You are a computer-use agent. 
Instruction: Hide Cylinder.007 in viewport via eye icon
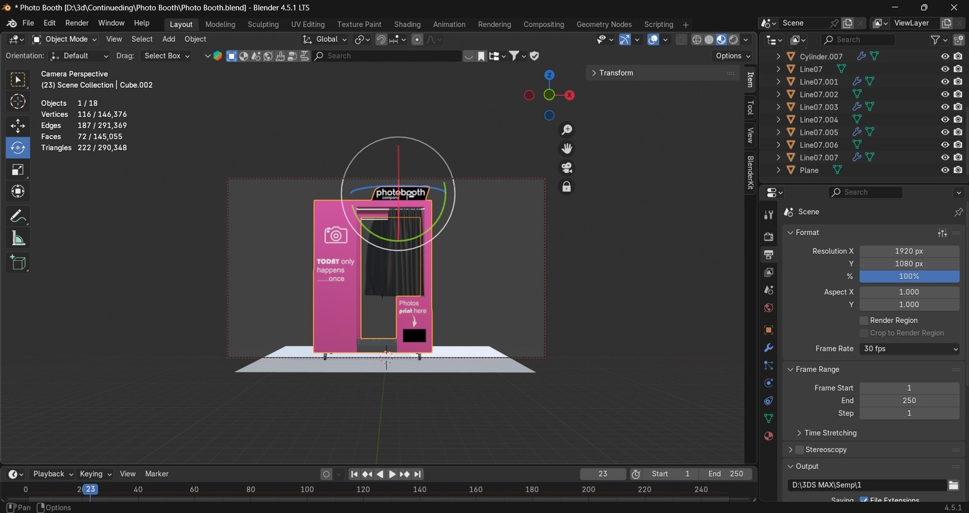pyautogui.click(x=945, y=56)
